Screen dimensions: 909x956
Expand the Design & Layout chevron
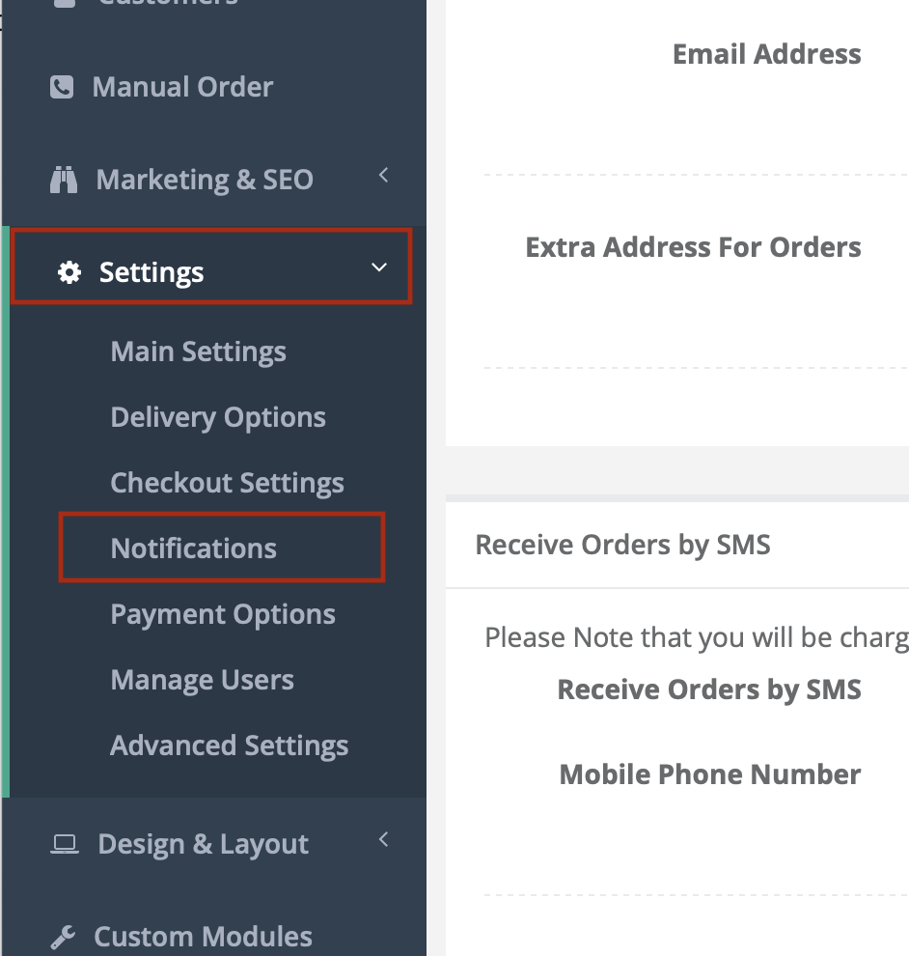pyautogui.click(x=383, y=839)
